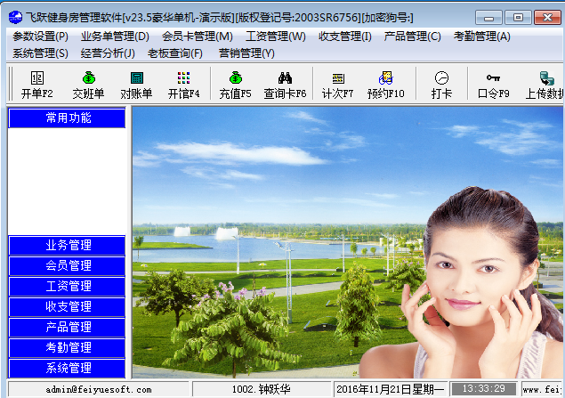Expand the 系统管理 sidebar section

click(67, 368)
